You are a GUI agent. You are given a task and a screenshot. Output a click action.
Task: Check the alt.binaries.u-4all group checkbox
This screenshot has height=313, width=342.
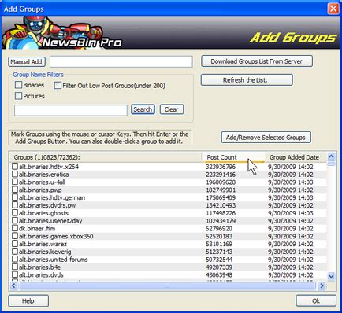[x=15, y=182]
